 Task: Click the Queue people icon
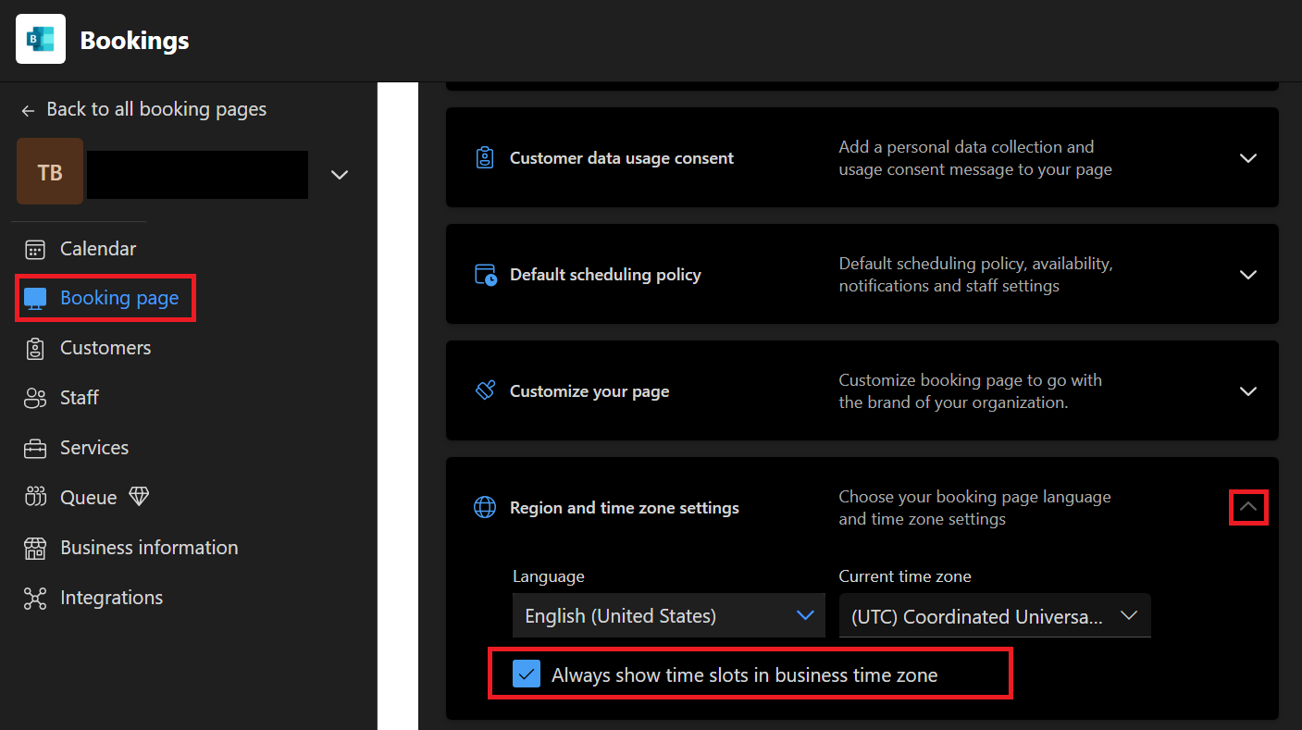coord(35,497)
